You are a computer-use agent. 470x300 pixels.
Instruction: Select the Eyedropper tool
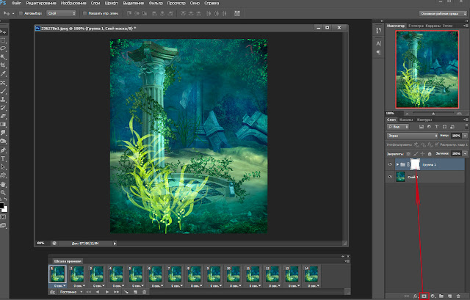pyautogui.click(x=3, y=73)
